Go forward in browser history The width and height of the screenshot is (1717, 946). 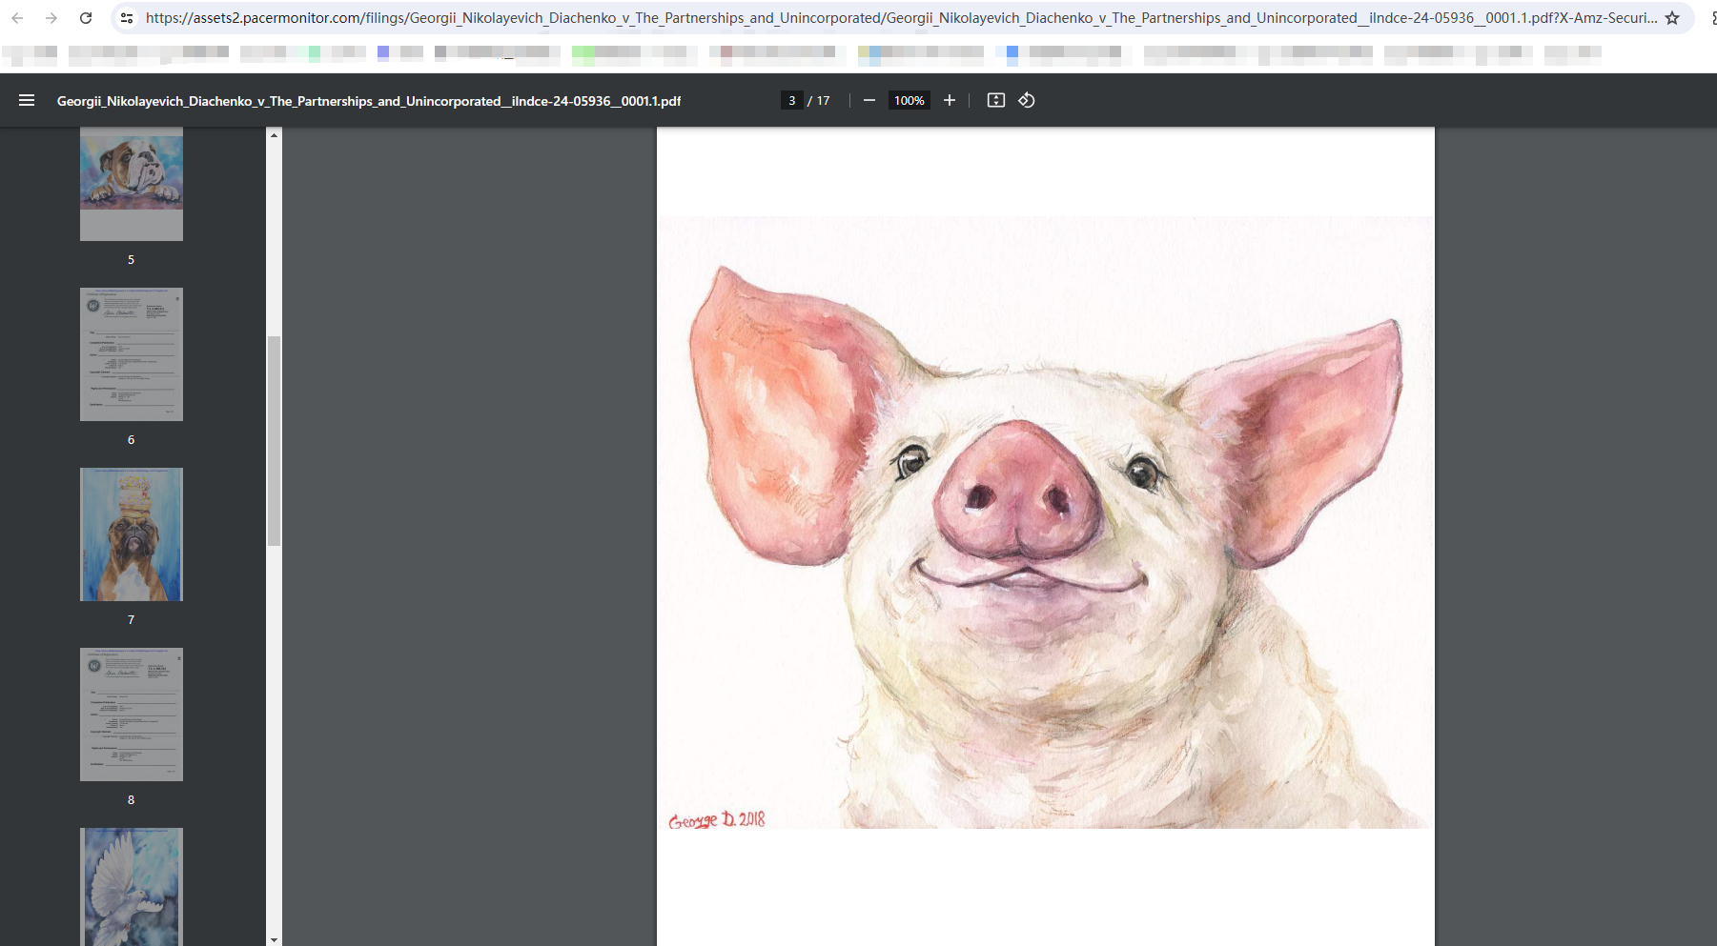tap(51, 18)
